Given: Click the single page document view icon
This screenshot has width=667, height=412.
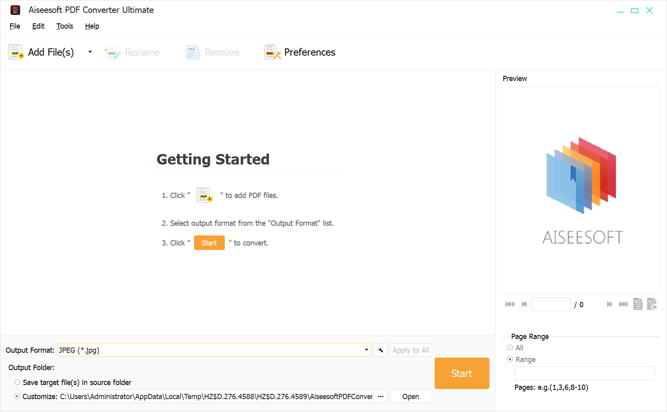Looking at the screenshot, I should [x=638, y=304].
